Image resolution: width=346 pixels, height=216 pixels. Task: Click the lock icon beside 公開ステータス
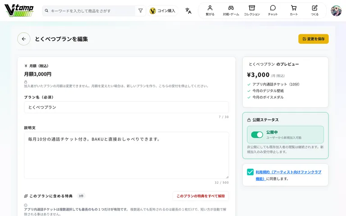click(249, 120)
